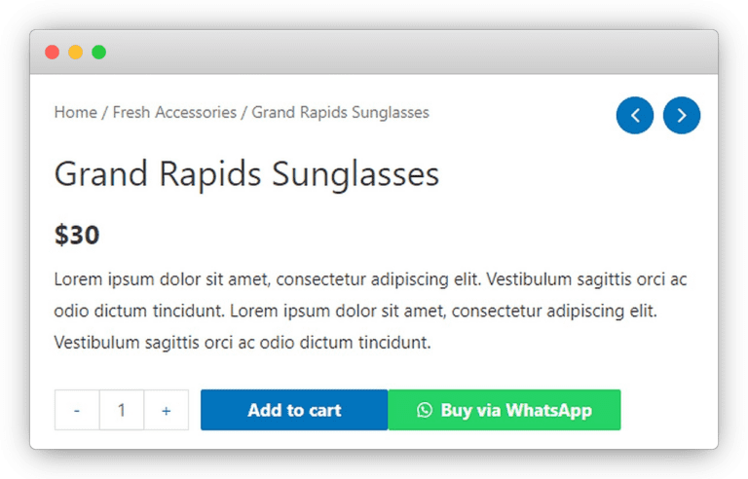Go to the next product arrow
The height and width of the screenshot is (479, 748).
point(682,116)
